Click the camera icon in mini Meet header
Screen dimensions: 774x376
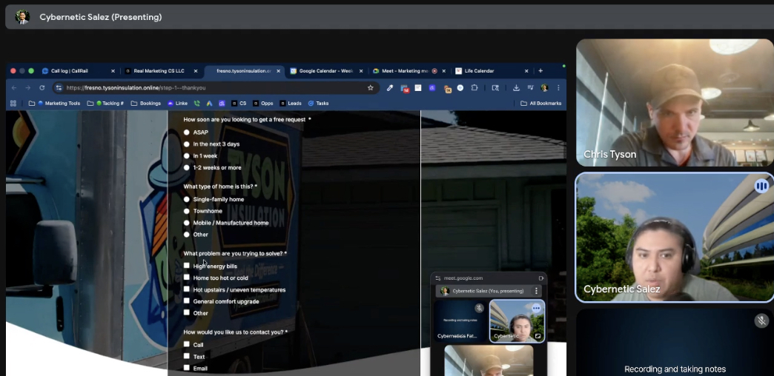[x=541, y=278]
